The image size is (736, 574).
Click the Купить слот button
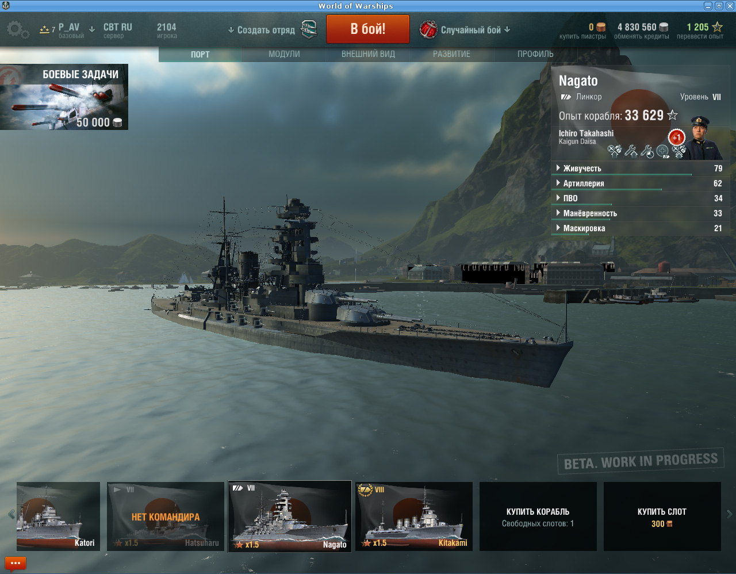click(662, 516)
